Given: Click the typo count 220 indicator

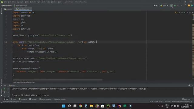Looking at the screenshot, I should (x=186, y=12).
